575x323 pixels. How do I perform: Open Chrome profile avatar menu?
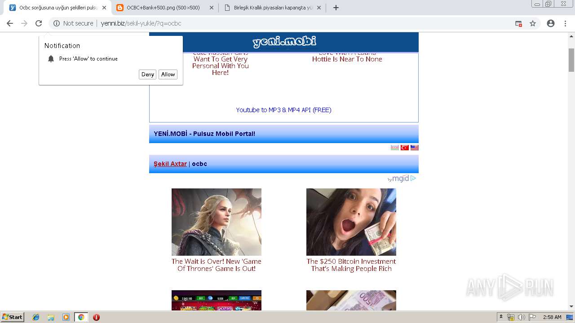coord(551,23)
